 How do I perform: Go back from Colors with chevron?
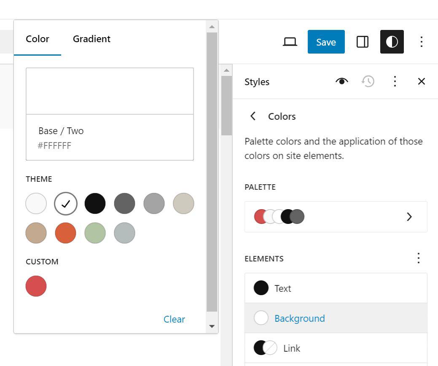[x=253, y=116]
